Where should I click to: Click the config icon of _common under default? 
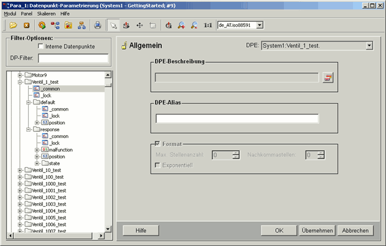(45, 109)
